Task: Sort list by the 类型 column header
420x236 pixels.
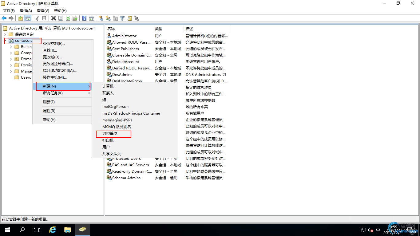Action: click(x=168, y=29)
